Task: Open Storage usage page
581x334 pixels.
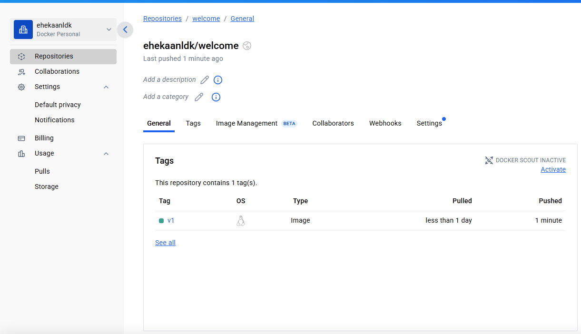Action: (47, 187)
